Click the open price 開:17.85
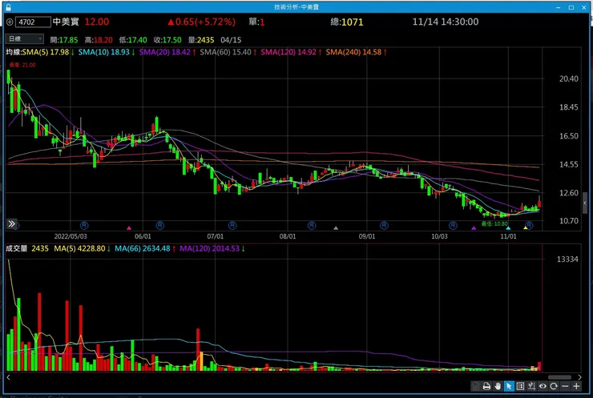 point(64,40)
